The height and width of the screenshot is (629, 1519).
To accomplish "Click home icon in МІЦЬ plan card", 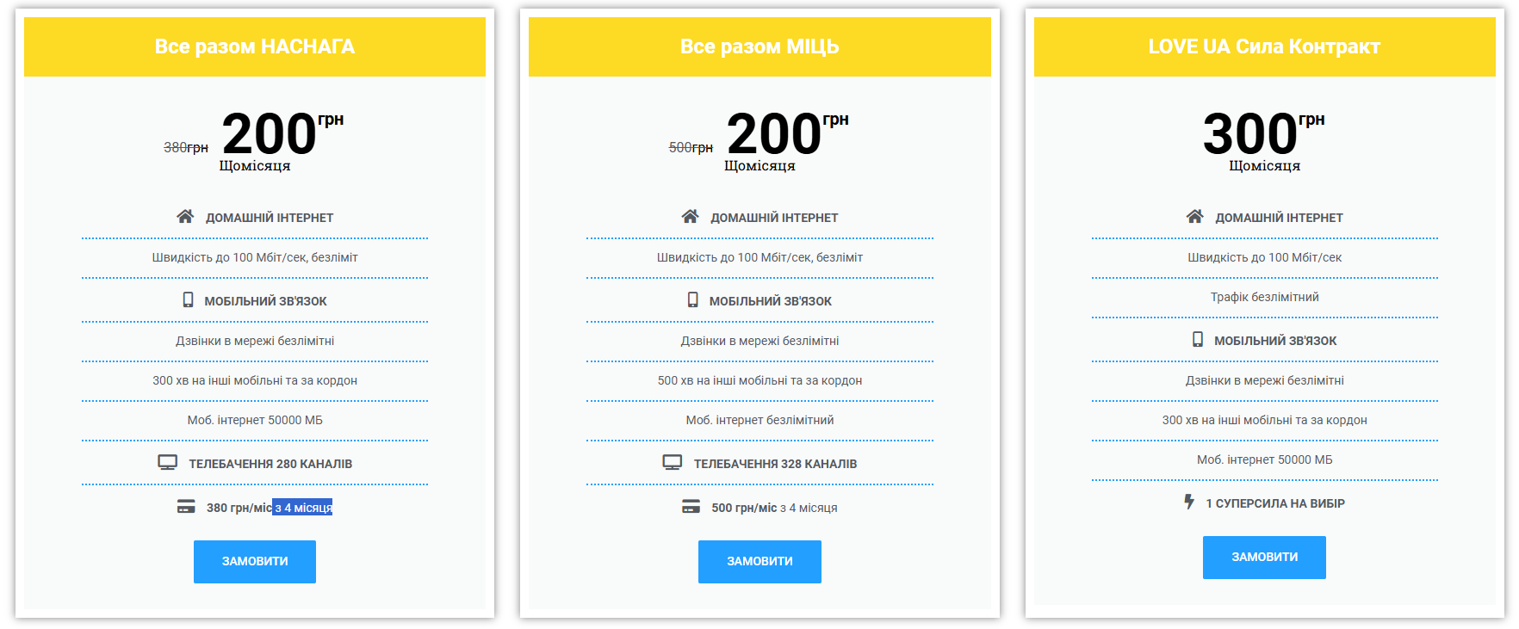I will point(690,217).
